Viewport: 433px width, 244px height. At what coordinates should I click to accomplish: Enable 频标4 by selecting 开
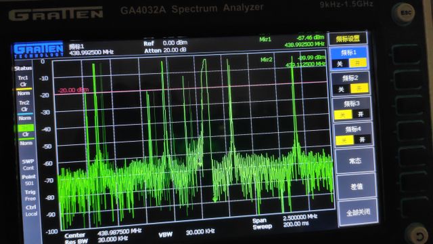click(x=362, y=140)
